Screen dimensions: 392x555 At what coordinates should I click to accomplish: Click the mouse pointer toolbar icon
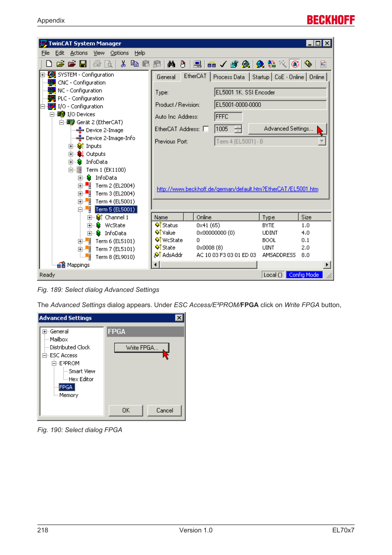183,64
